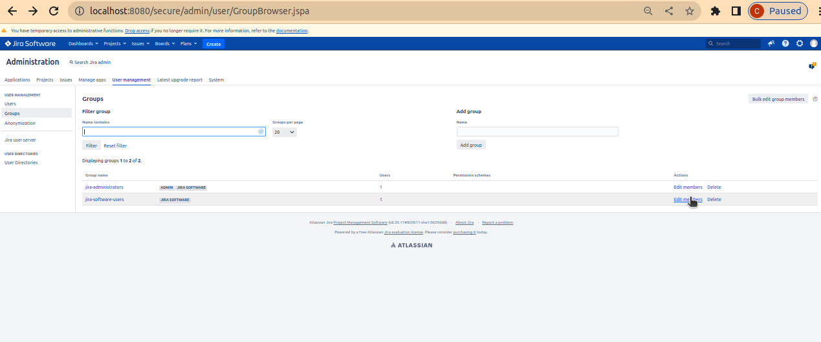
Task: Click the zoom magnifier icon in address bar
Action: pyautogui.click(x=648, y=11)
